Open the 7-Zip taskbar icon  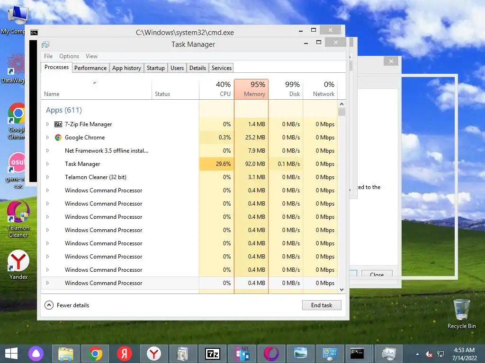click(x=213, y=354)
